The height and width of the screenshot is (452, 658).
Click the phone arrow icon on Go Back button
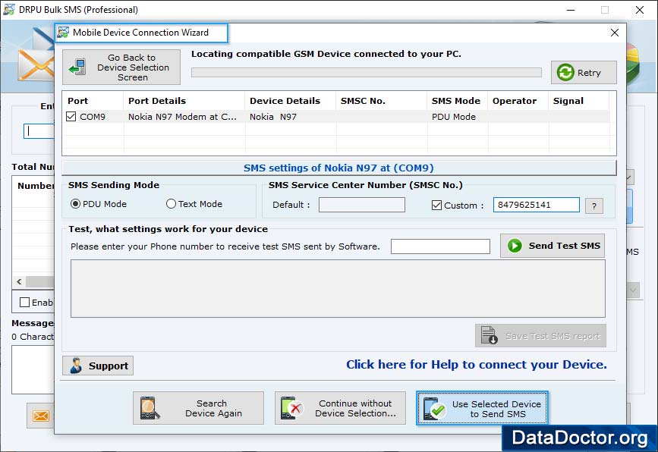(77, 67)
